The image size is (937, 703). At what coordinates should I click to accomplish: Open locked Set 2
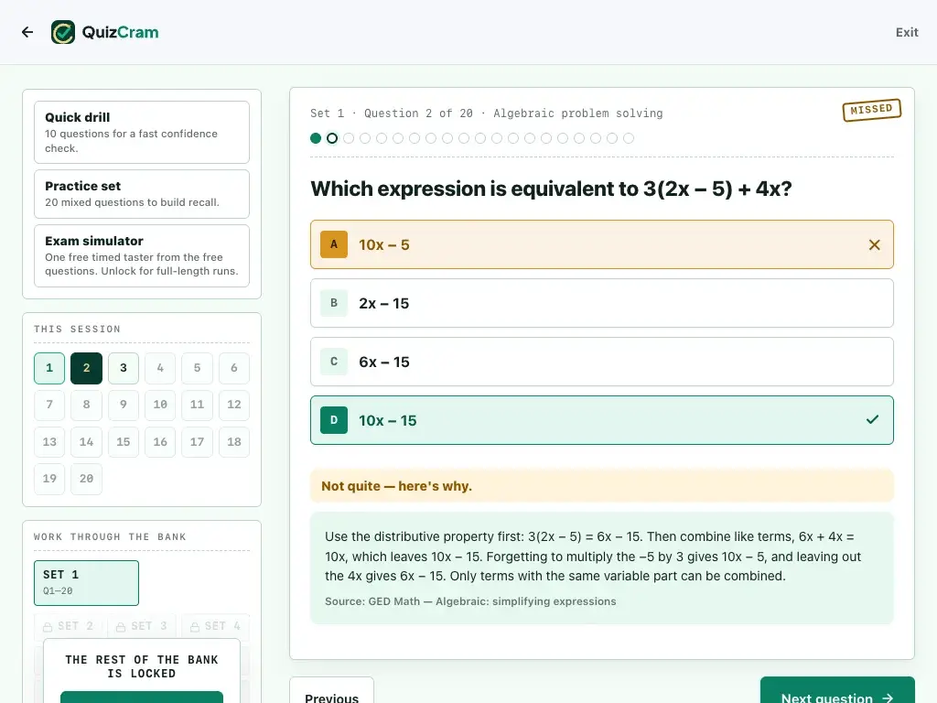tap(70, 626)
